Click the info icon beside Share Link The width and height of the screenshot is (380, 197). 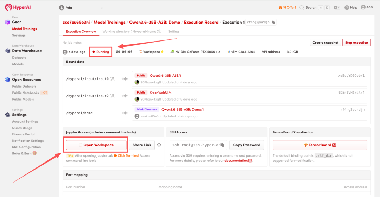(159, 145)
